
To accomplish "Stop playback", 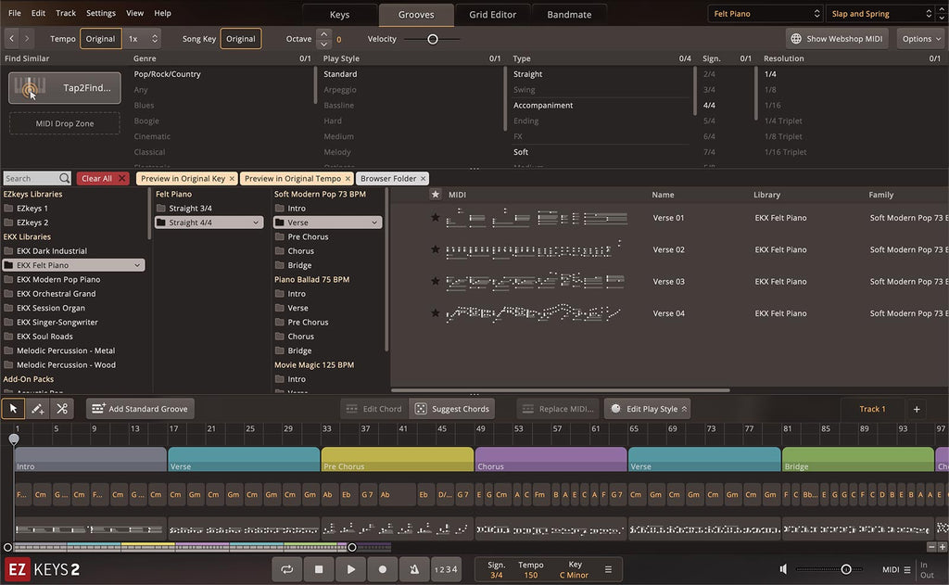I will tap(319, 569).
